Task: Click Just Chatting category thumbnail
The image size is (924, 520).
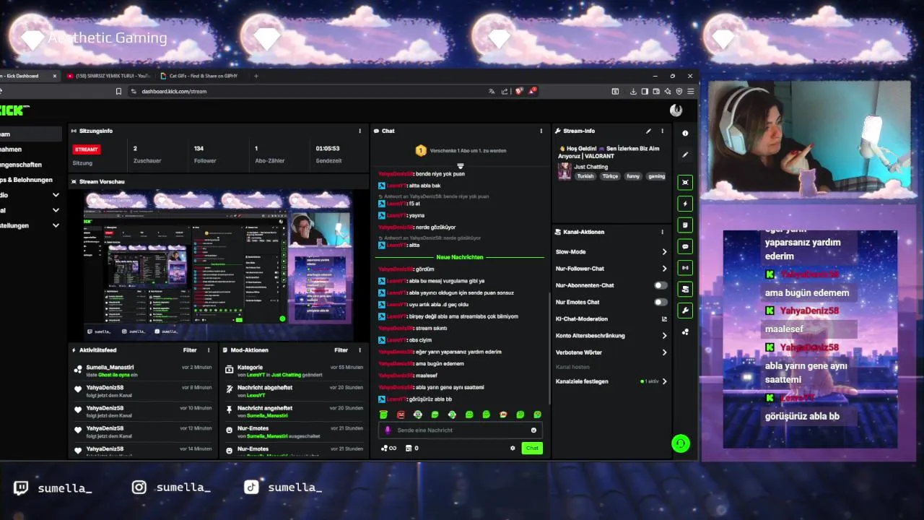Action: point(564,171)
